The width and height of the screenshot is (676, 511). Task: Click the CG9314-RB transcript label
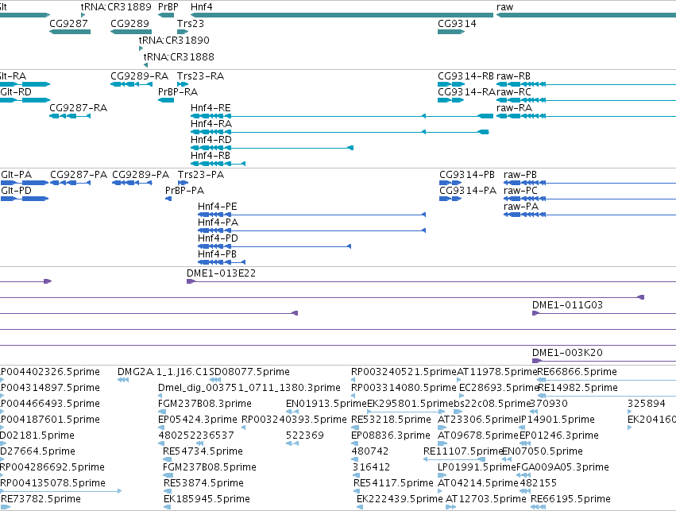465,76
